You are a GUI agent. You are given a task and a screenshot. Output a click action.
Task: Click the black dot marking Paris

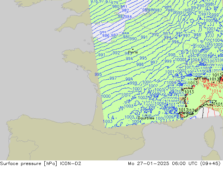point(133,49)
